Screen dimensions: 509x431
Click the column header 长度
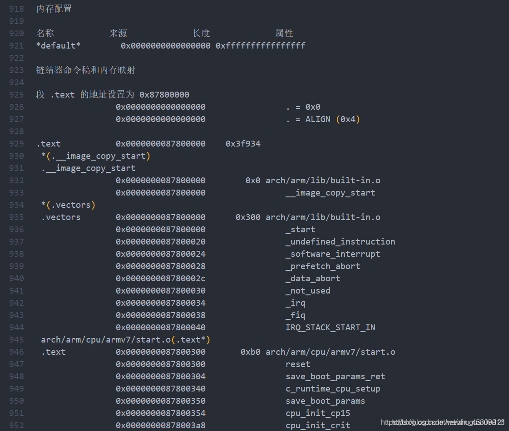click(201, 34)
